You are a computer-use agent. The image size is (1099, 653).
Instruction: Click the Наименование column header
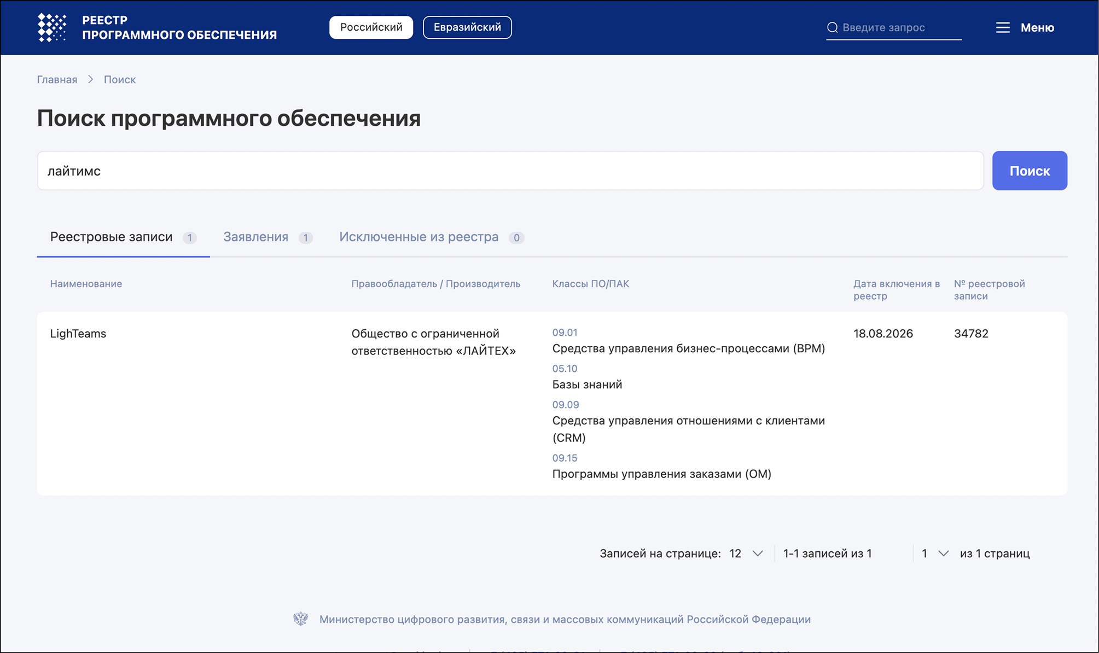tap(86, 284)
